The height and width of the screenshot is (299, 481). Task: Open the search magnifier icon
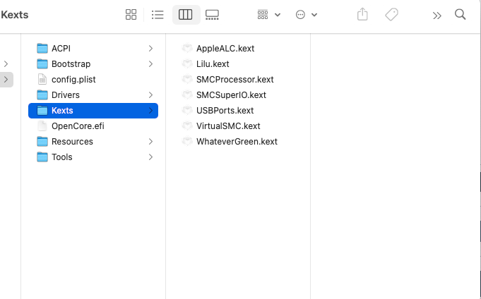click(x=460, y=15)
